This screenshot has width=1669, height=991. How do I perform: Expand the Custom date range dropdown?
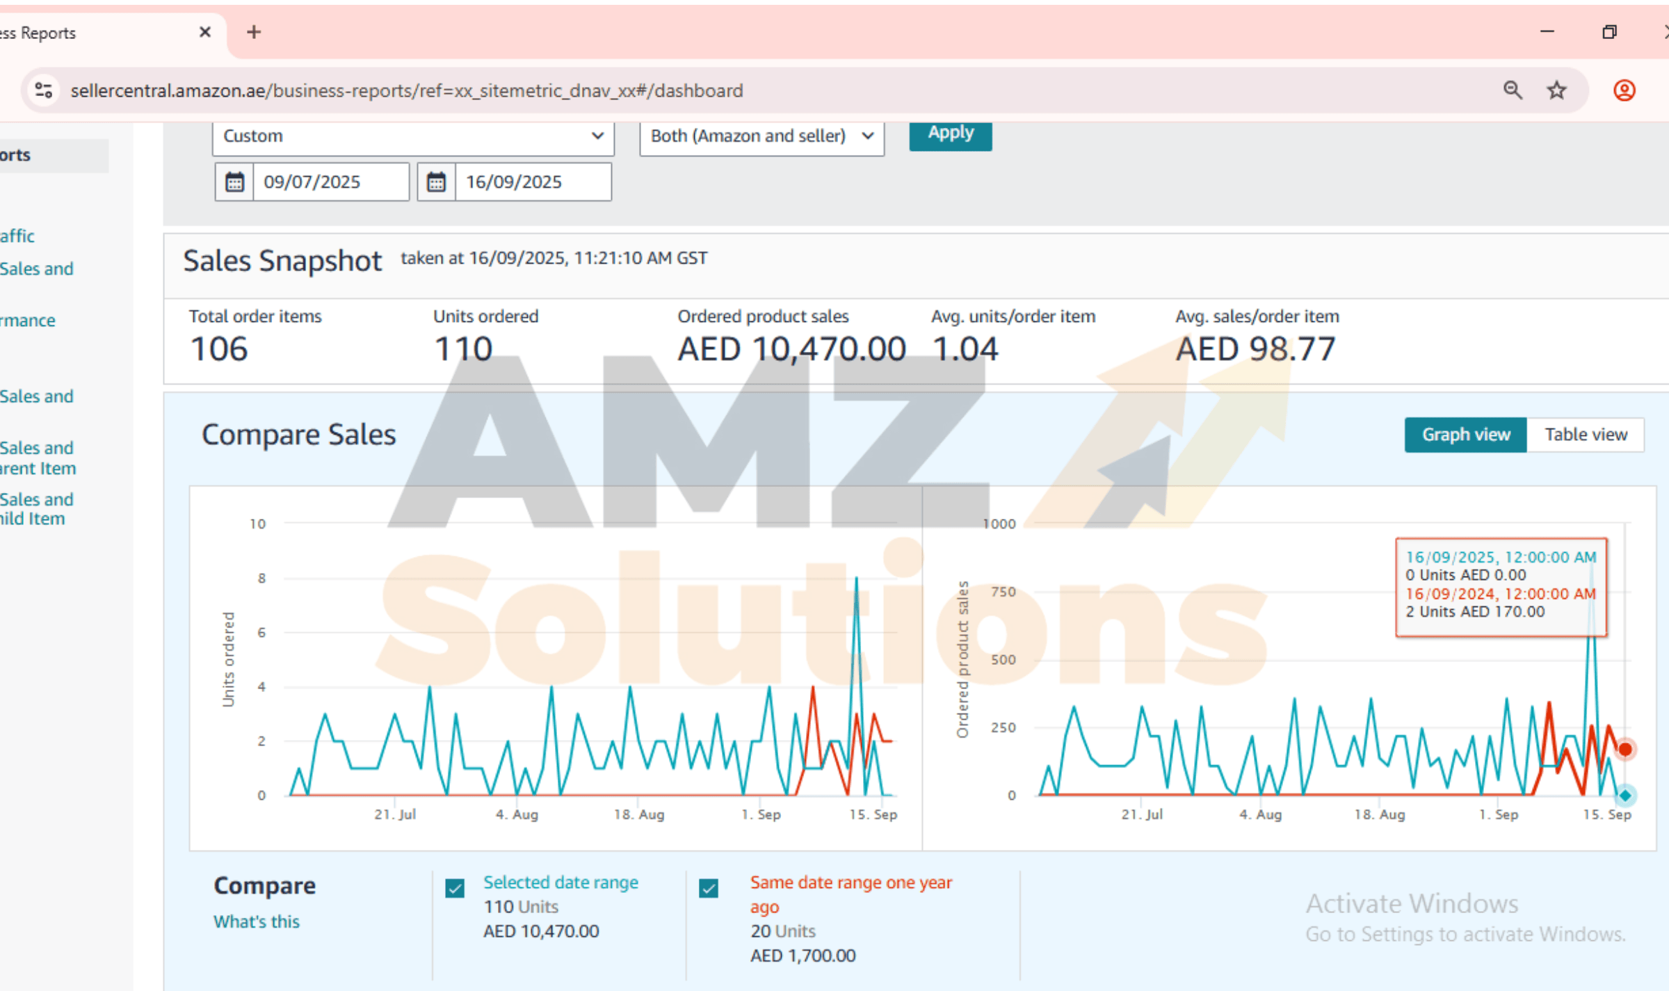[412, 136]
